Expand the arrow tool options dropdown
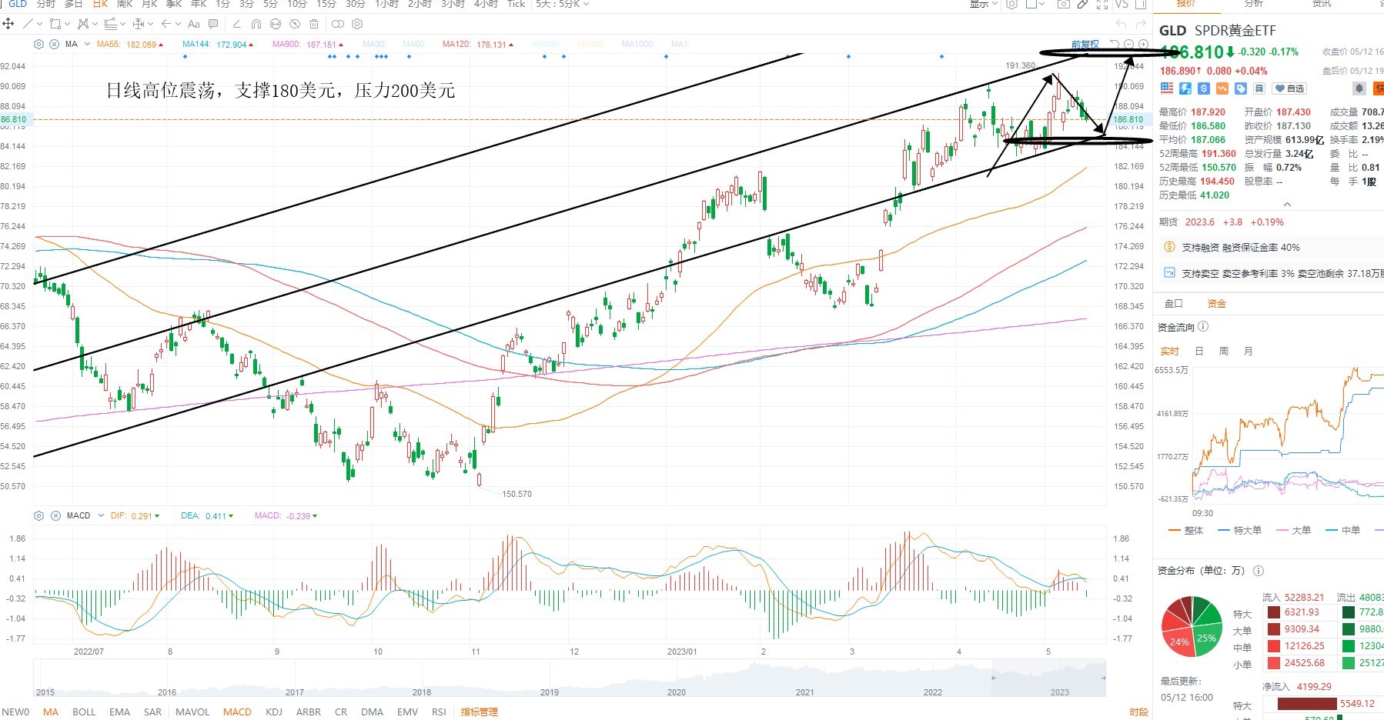 (x=178, y=24)
